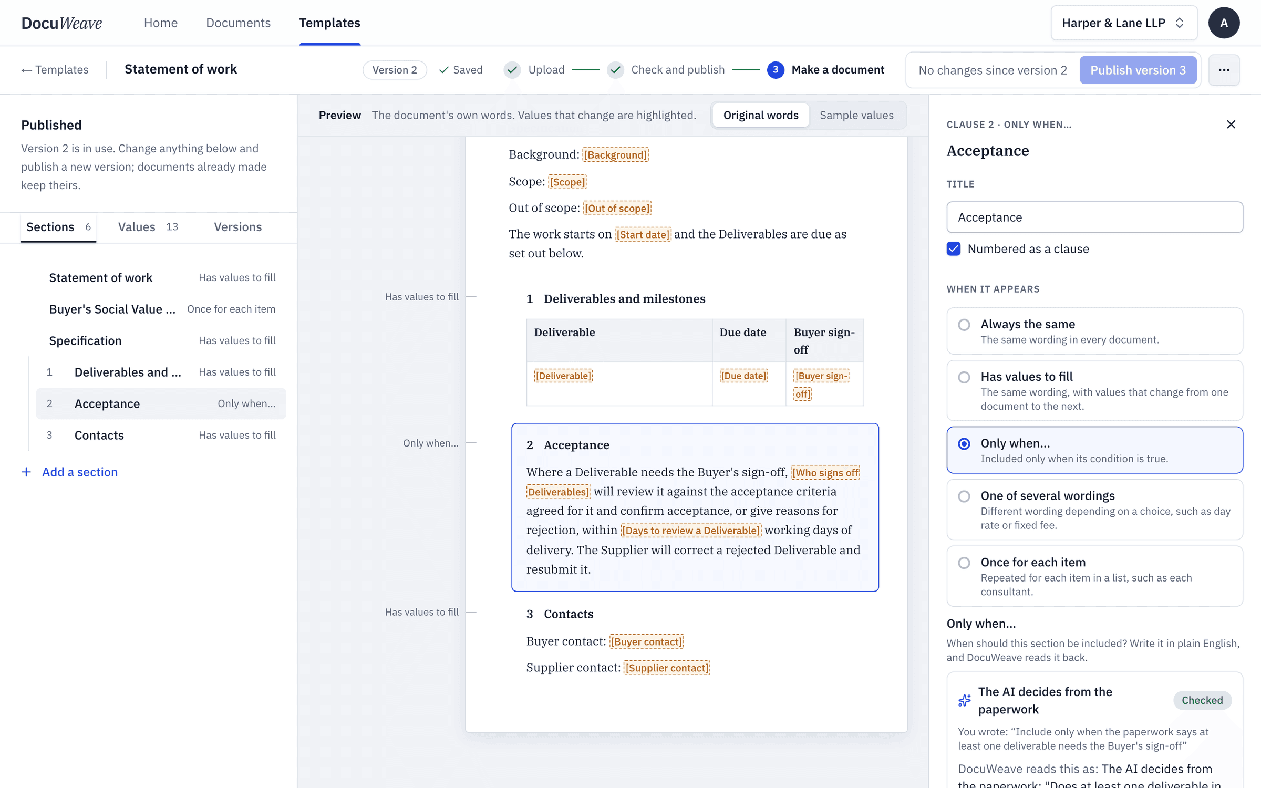The height and width of the screenshot is (788, 1261).
Task: Click the [Start date] placeholder in the preview
Action: click(x=643, y=235)
